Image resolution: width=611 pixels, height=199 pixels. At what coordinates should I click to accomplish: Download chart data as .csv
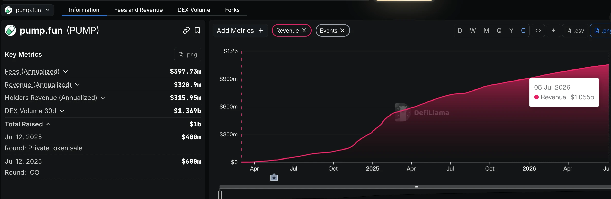tap(575, 31)
